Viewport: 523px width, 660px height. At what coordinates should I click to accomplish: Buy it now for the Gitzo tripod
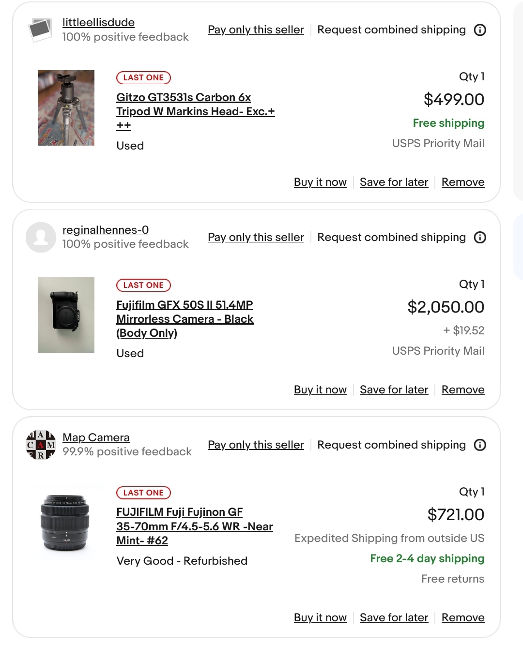[320, 182]
